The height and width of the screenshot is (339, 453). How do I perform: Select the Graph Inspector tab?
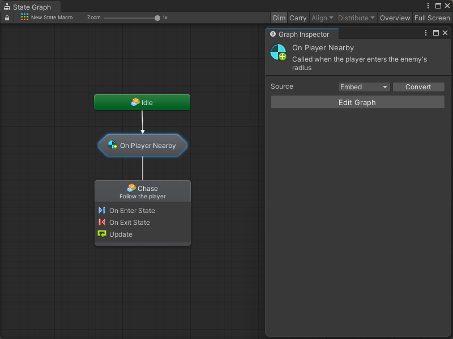[302, 34]
